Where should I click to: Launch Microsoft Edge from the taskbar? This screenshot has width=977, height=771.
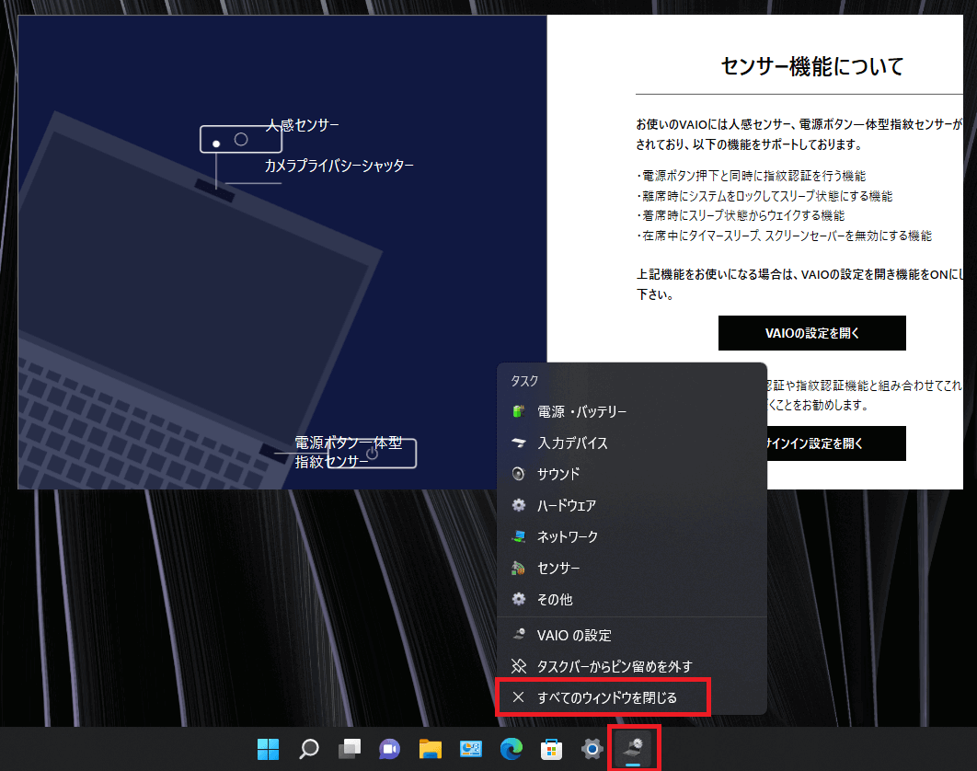point(511,749)
